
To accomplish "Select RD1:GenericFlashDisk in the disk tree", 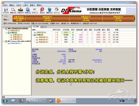I will (19, 41).
